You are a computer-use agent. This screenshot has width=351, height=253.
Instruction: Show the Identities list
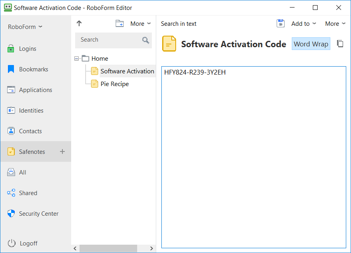(x=36, y=111)
